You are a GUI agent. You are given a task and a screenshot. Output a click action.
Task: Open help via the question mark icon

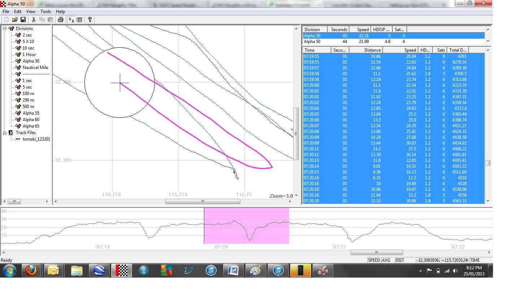(x=90, y=20)
